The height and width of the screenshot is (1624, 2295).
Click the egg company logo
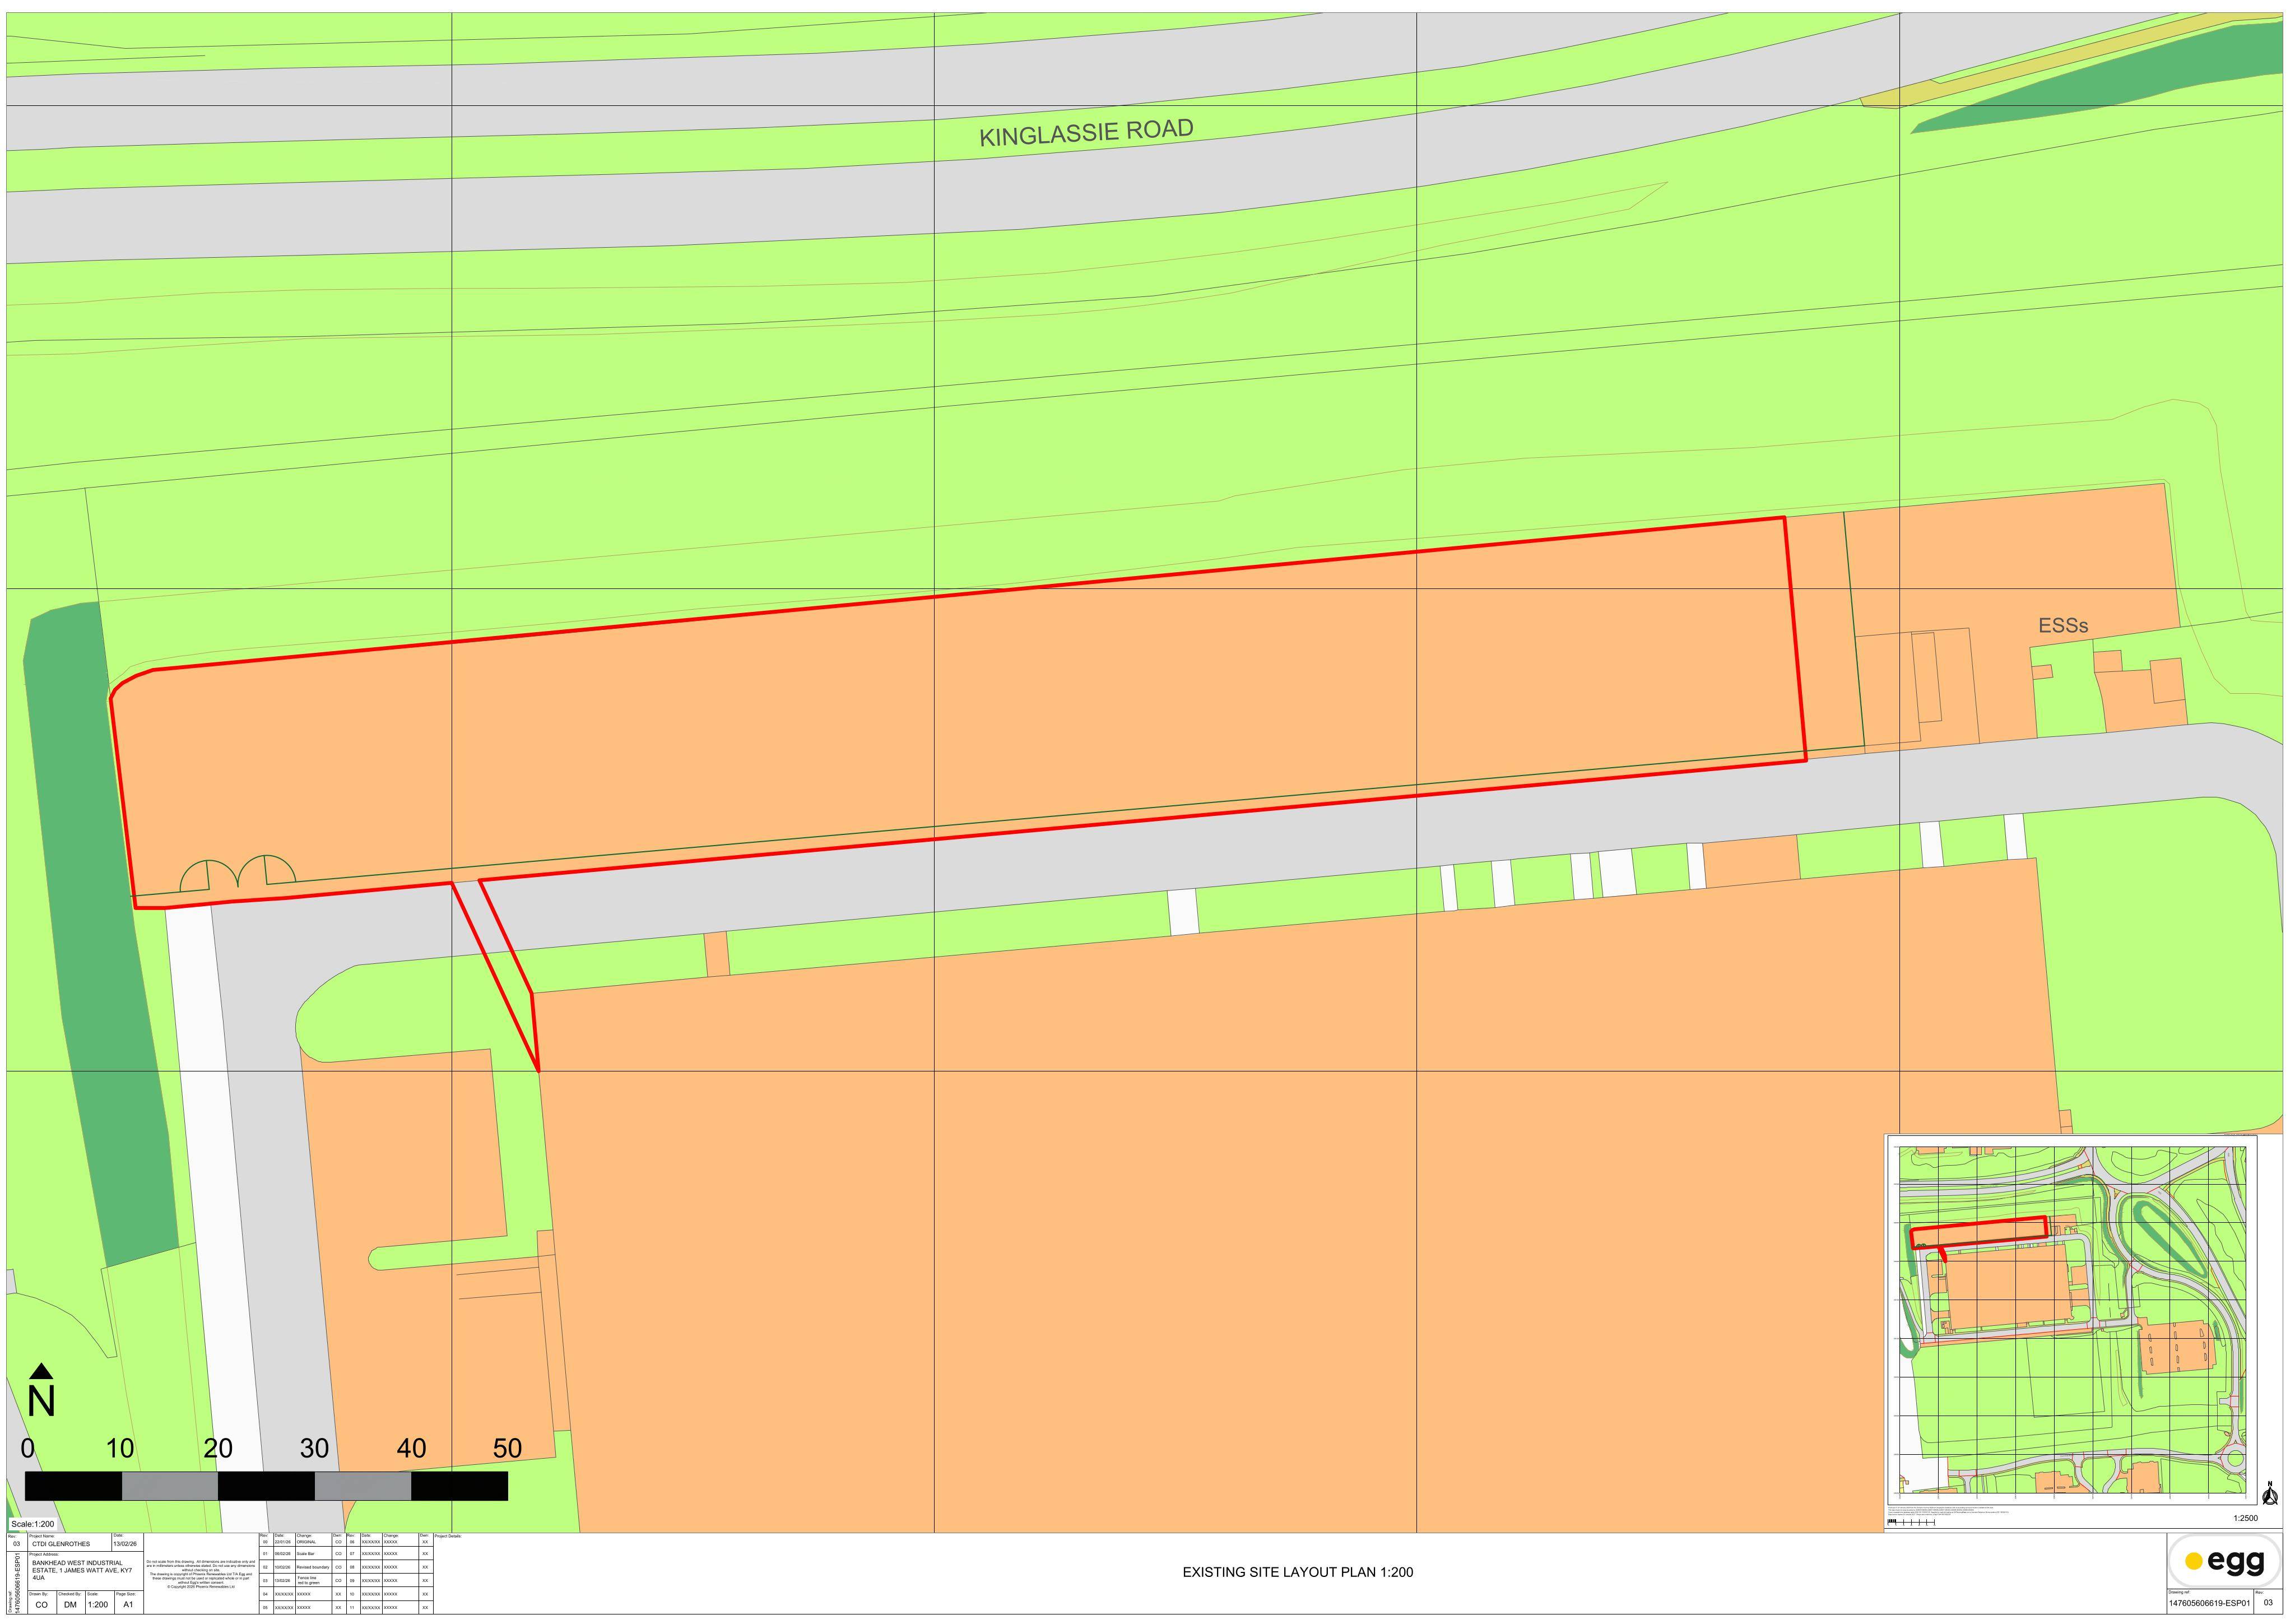tap(2225, 1561)
